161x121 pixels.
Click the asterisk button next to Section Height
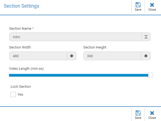point(146,56)
